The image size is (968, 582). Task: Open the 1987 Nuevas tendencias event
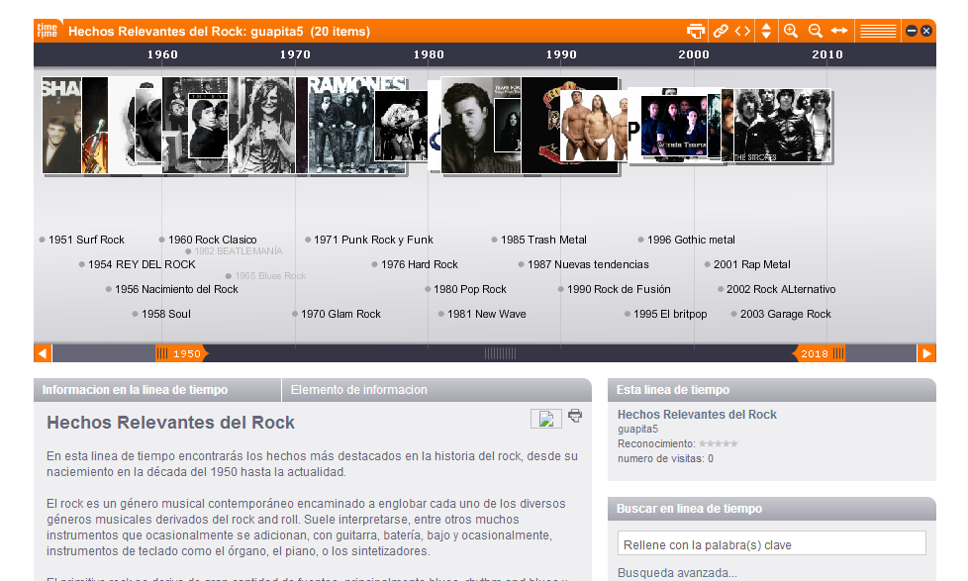(x=583, y=264)
